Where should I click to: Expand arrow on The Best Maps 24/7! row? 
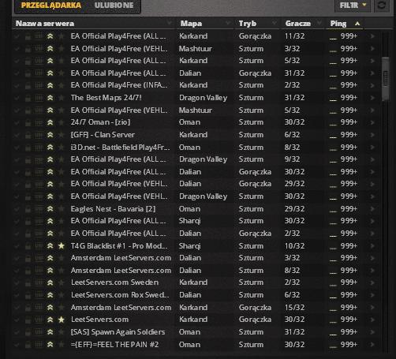372,98
